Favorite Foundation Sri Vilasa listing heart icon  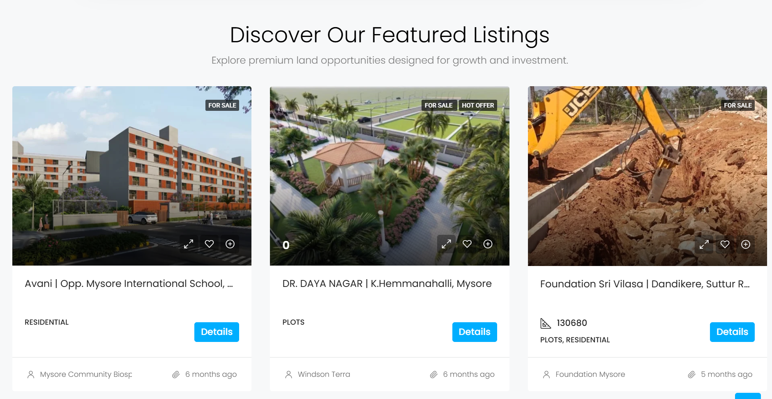coord(725,245)
